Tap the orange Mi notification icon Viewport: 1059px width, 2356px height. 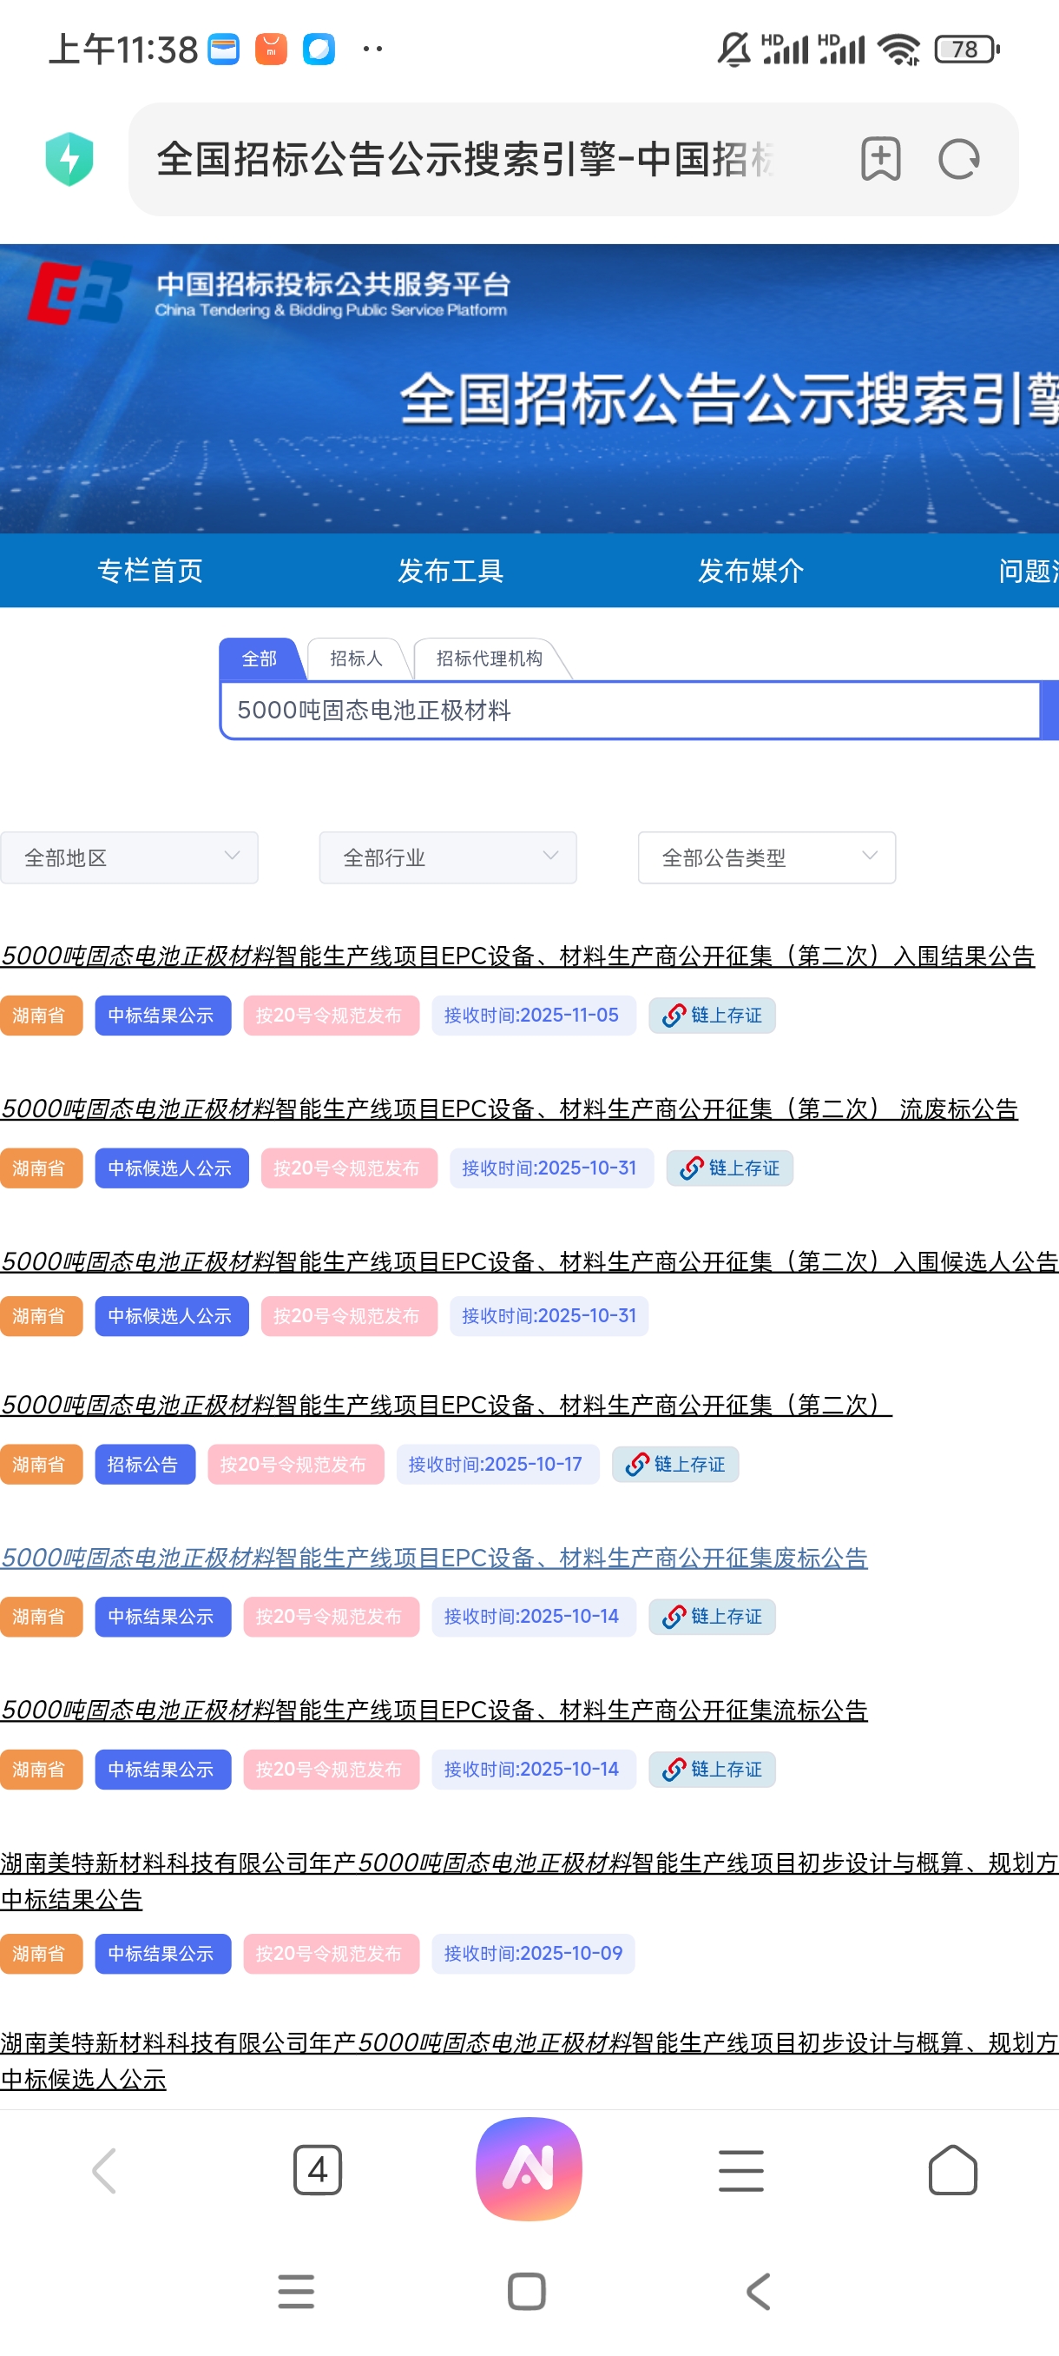(272, 49)
